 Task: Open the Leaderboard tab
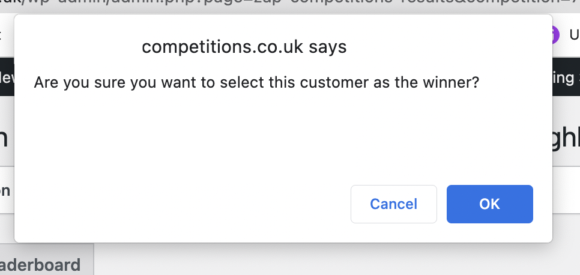(x=40, y=265)
